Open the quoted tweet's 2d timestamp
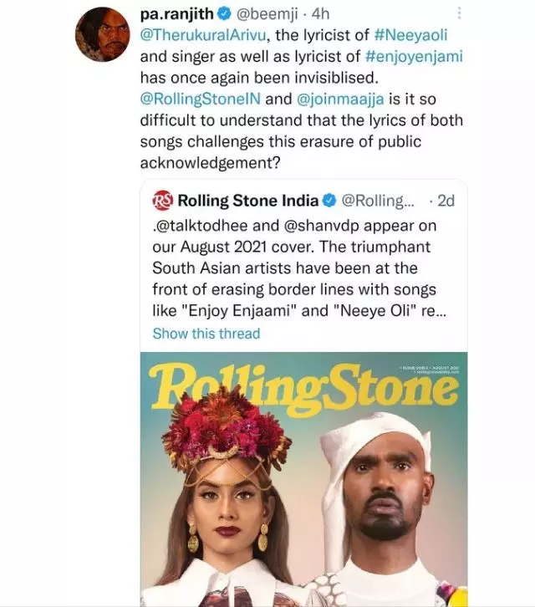Screen dimensions: 535x607 (447, 201)
